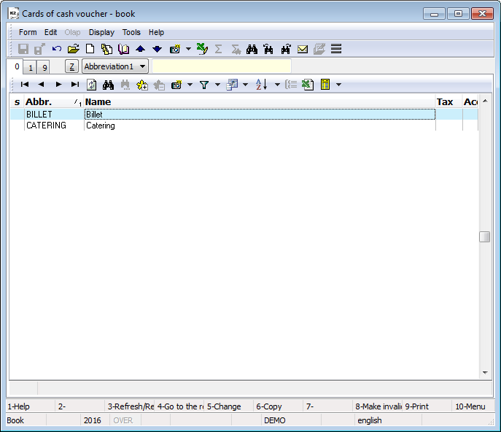Click the vertical scrollbar thumb
Screen dimensions: 501x432
point(485,237)
